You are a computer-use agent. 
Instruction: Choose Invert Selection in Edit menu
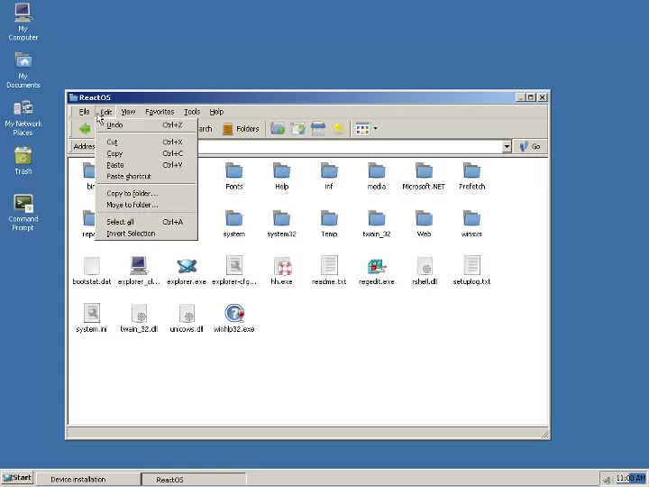click(131, 234)
